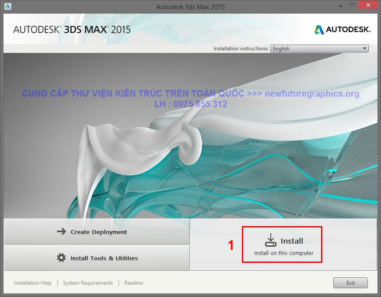Open Create Deployment option
The height and width of the screenshot is (297, 381).
click(x=97, y=232)
